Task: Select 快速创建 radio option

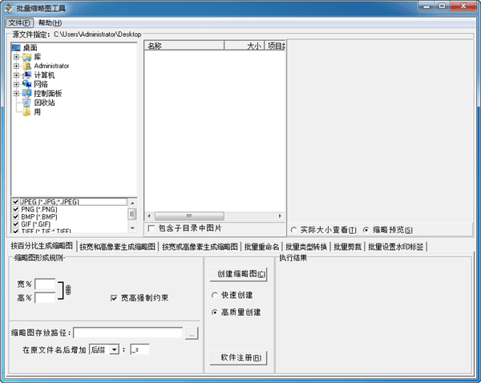Action: [214, 295]
